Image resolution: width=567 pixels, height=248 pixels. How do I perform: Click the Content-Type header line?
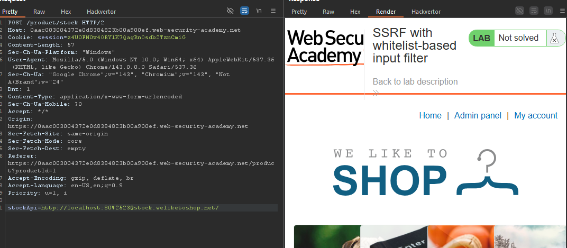(x=95, y=97)
